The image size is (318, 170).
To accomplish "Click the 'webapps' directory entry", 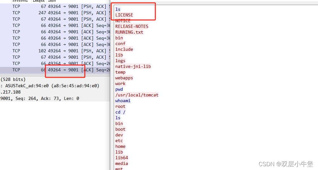I will point(124,78).
